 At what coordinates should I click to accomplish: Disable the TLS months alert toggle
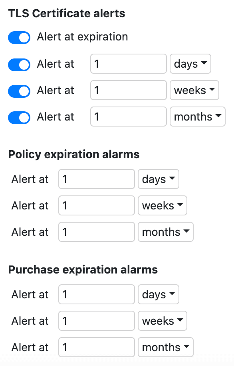[19, 117]
